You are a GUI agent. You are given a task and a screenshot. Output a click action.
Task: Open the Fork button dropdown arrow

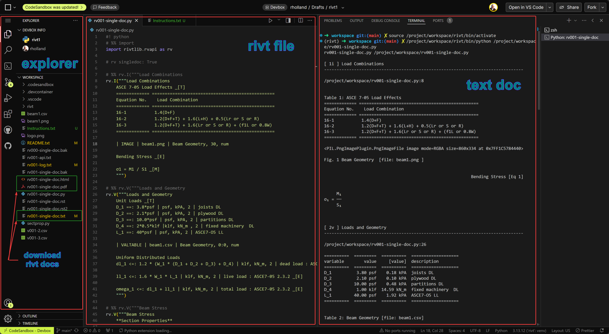tap(603, 7)
